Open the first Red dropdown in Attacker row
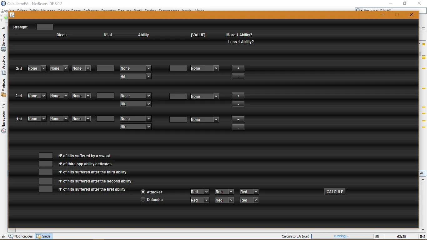Viewport: 427px width, 240px height. 199,192
